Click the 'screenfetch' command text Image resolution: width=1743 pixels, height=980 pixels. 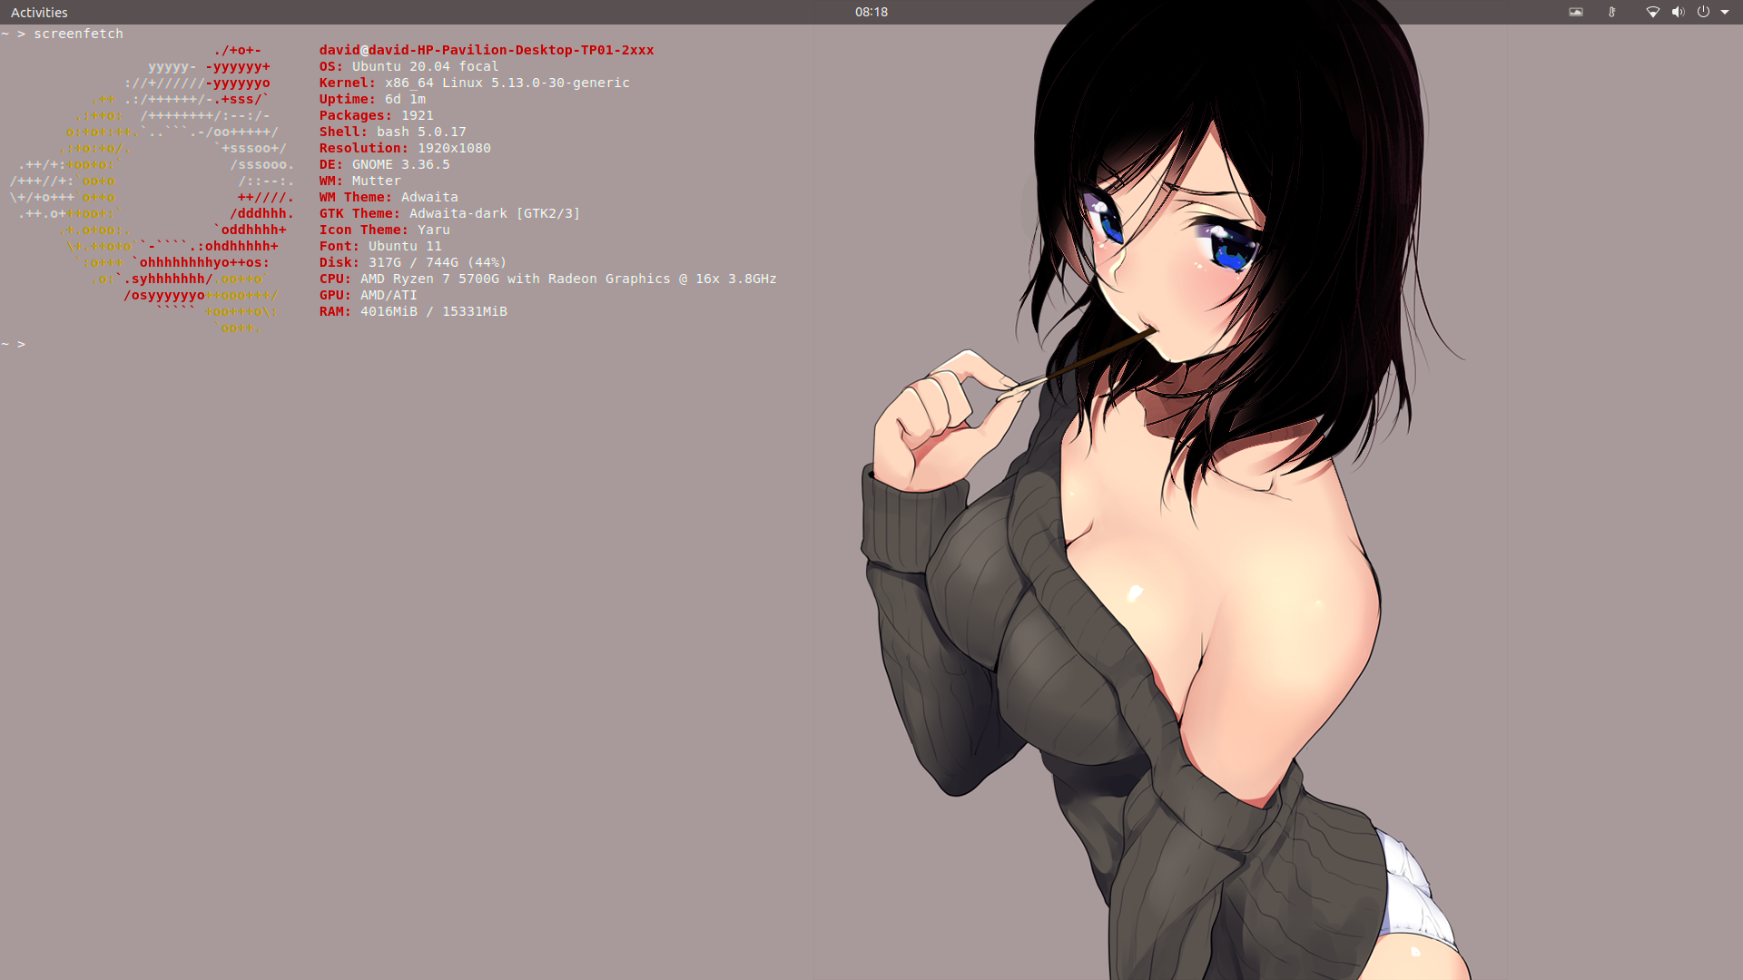point(78,34)
